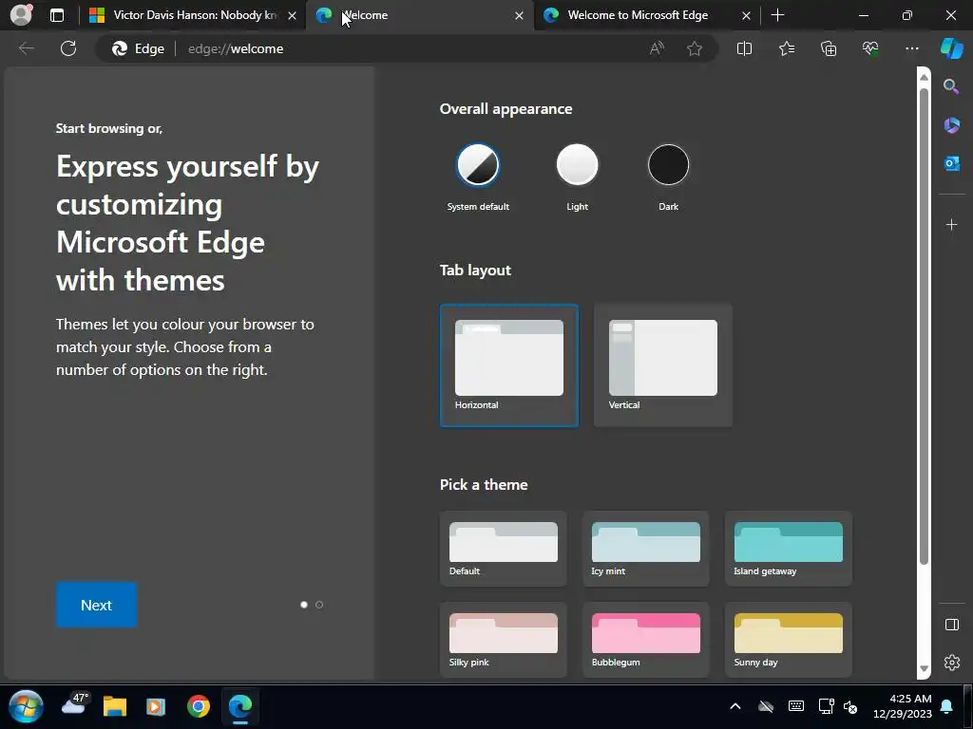973x729 pixels.
Task: Open Settings and more ellipsis menu
Action: tap(911, 48)
